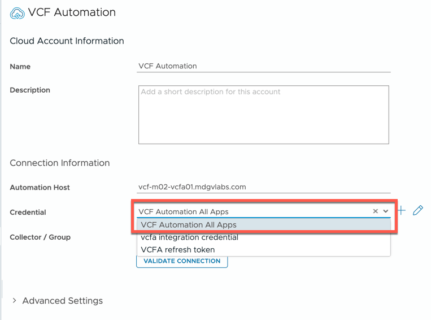This screenshot has width=431, height=320.
Task: Add a new credential with the plus icon
Action: (401, 211)
